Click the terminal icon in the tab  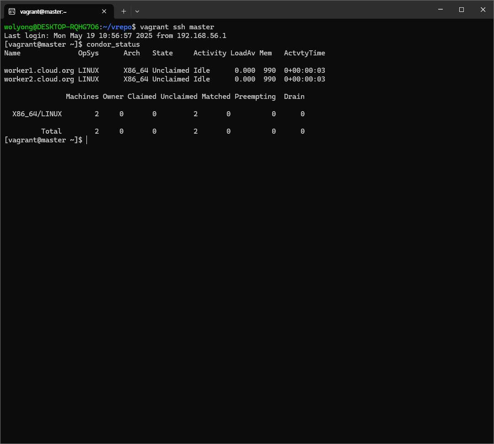(12, 11)
